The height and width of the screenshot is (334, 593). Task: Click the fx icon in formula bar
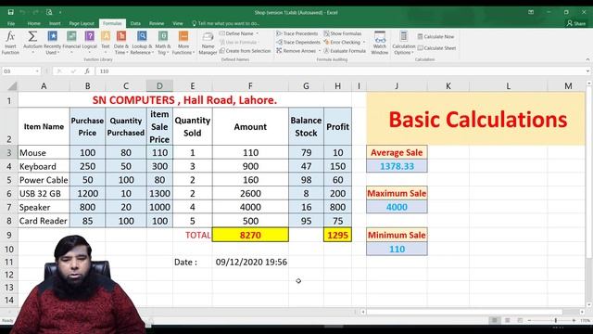[87, 71]
